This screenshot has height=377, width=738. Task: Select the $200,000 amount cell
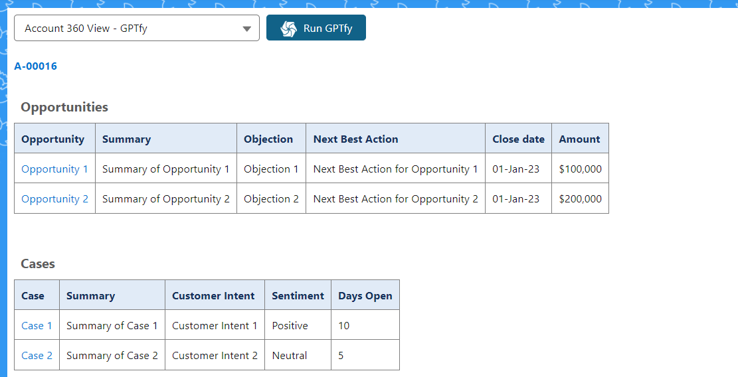pos(580,199)
